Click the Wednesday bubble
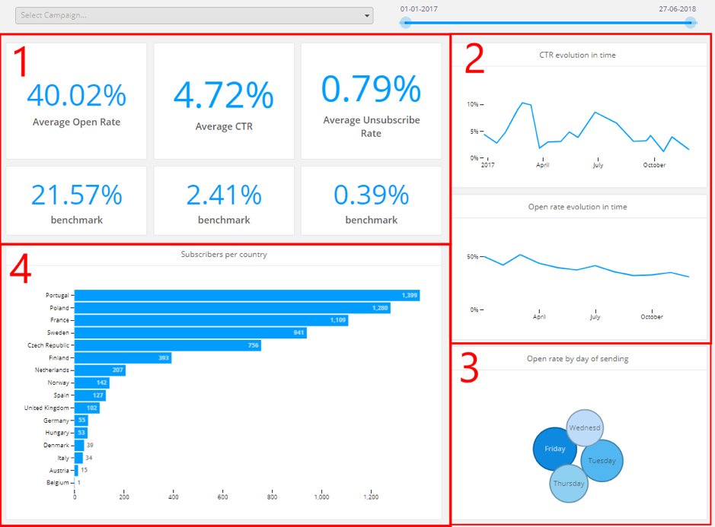715x527 pixels. pyautogui.click(x=586, y=427)
